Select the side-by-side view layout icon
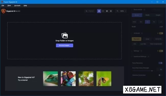 (107, 11)
